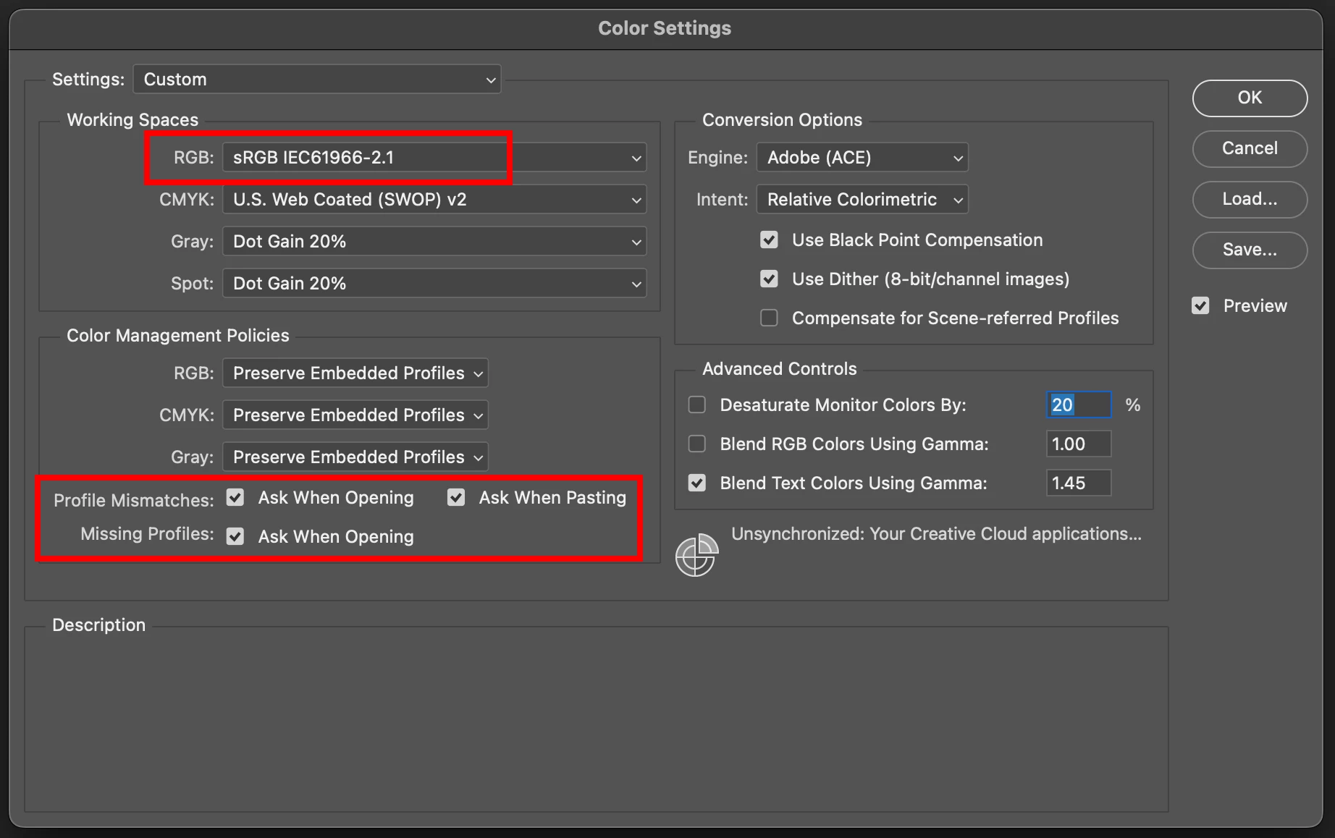Viewport: 1335px width, 838px height.
Task: Toggle Profile Mismatches Ask When Opening
Action: 235,497
